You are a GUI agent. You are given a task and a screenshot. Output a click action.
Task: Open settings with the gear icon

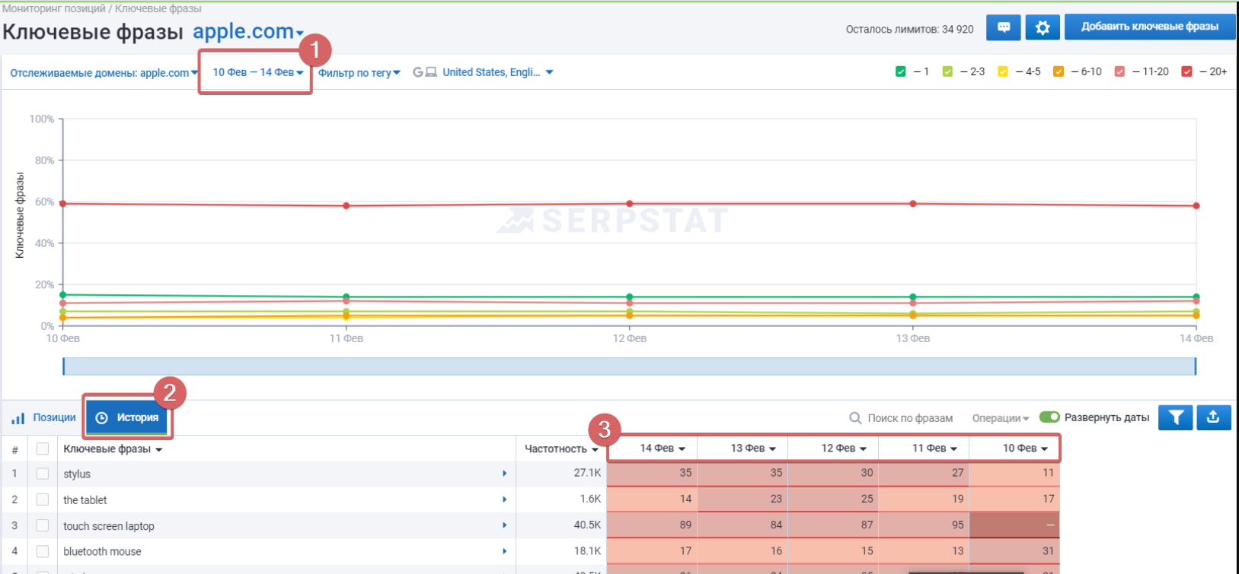tap(1043, 27)
